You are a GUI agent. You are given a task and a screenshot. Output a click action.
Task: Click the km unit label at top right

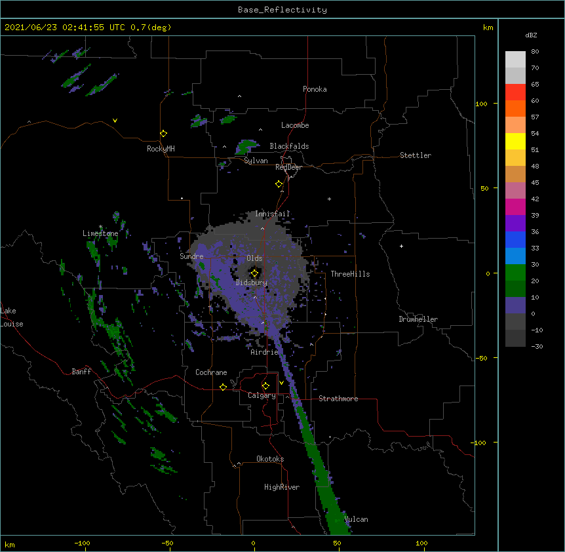click(x=488, y=28)
